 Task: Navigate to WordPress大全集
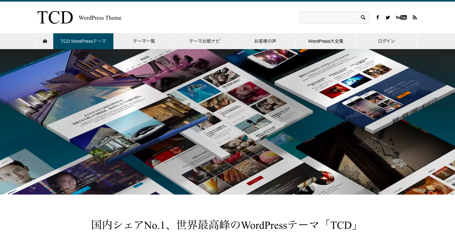(326, 41)
